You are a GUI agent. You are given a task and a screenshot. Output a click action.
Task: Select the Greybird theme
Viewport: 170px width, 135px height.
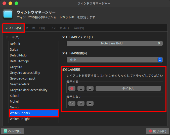tap(34, 67)
